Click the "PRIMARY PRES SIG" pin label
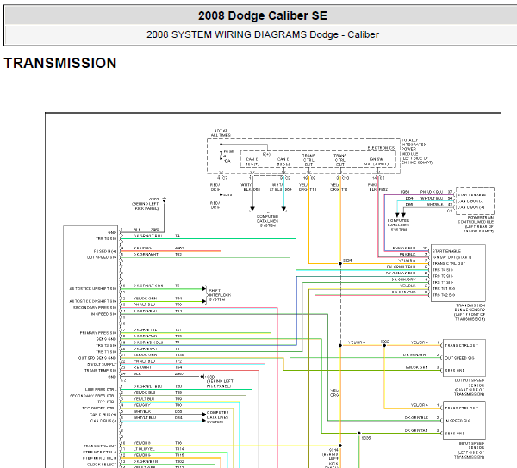The height and width of the screenshot is (468, 517). tap(98, 333)
